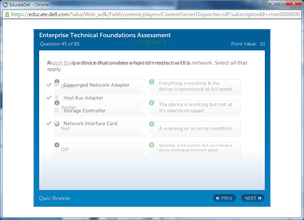Image resolution: width=304 pixels, height=220 pixels.
Task: Click green number 3 badge on warning card
Action: point(152,124)
